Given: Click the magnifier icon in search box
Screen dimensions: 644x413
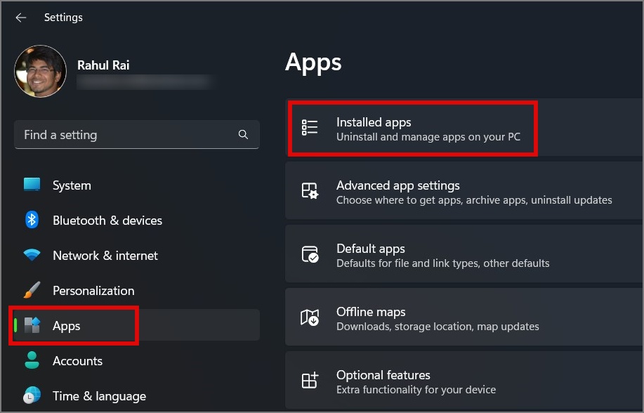Looking at the screenshot, I should pos(243,134).
